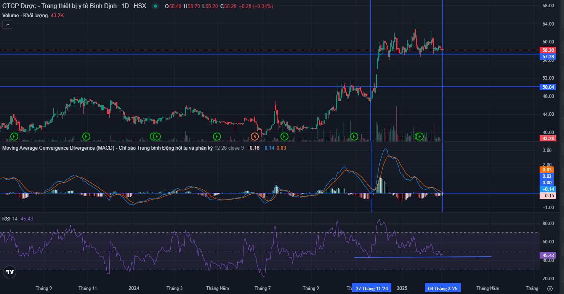Click the 50.04 horizontal line price label
The height and width of the screenshot is (294, 564).
pos(548,87)
